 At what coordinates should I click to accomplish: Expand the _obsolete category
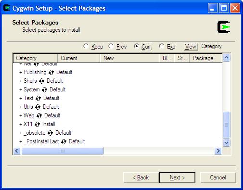pyautogui.click(x=21, y=133)
